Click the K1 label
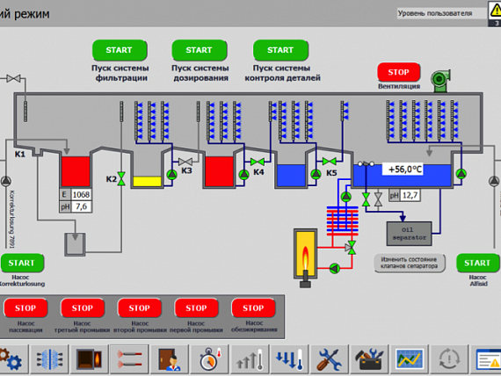 (x=20, y=155)
